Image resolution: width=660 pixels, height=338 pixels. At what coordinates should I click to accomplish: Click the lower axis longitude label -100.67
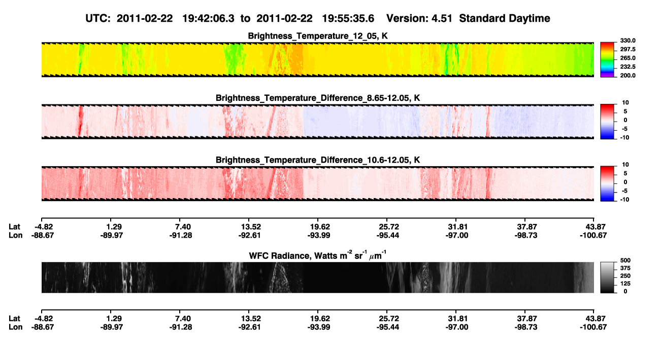(x=593, y=327)
